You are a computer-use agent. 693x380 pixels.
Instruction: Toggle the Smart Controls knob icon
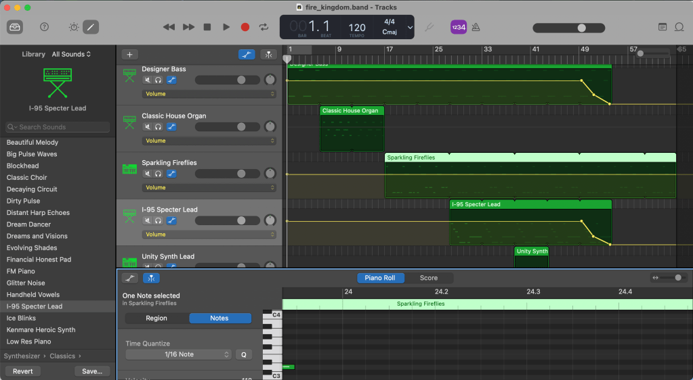coord(74,27)
